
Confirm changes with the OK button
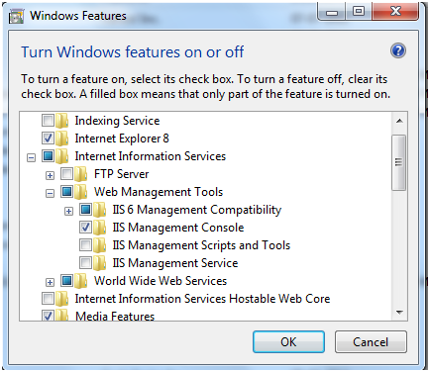288,342
